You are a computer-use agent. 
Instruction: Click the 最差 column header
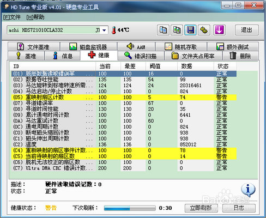133,66
